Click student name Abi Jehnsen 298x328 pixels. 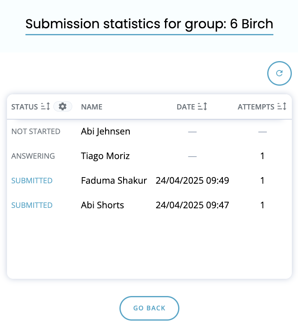pos(105,132)
